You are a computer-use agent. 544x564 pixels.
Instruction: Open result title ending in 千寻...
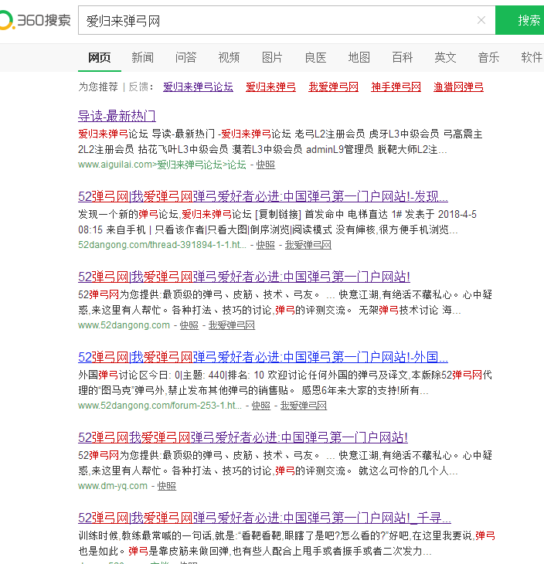pos(264,518)
